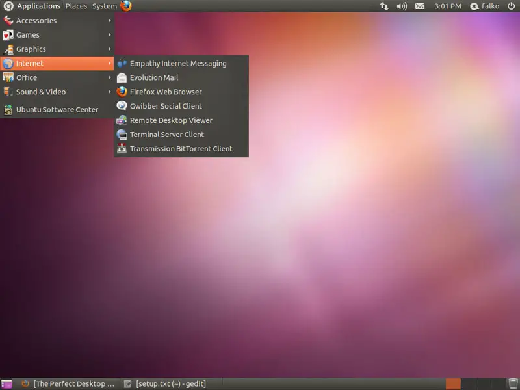Image resolution: width=520 pixels, height=390 pixels.
Task: Click the Terminal Server Client icon
Action: coord(122,135)
